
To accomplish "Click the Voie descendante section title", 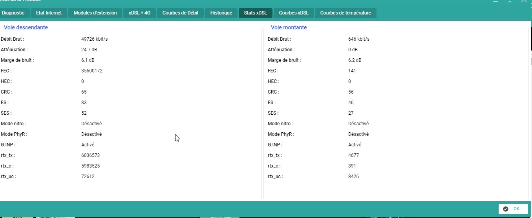I will (26, 27).
